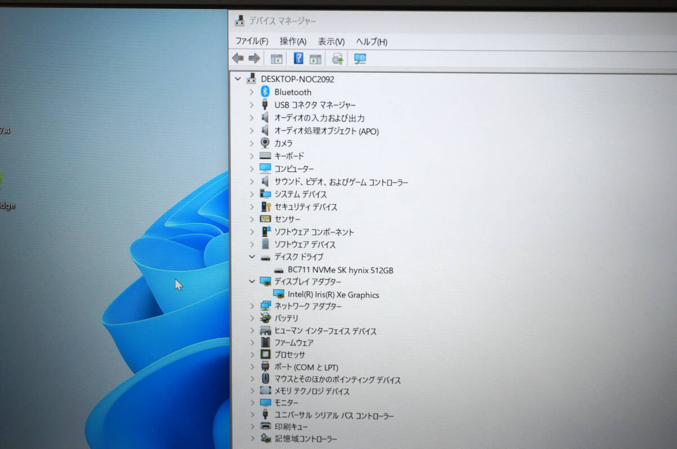Open the 操作(A) menu
This screenshot has width=677, height=449.
click(x=293, y=41)
